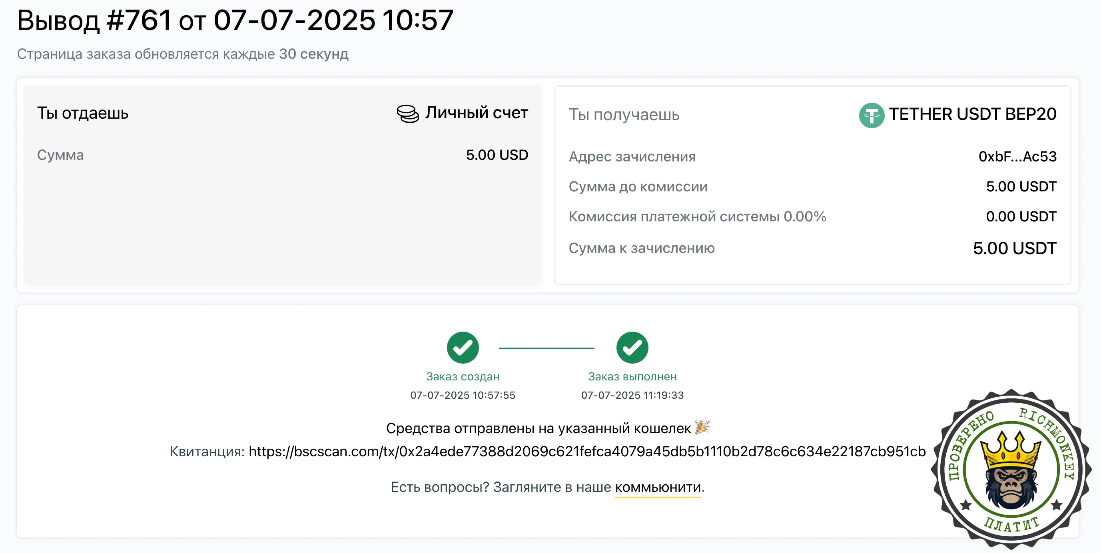1101x553 pixels.
Task: Click the Личный счет label
Action: coord(476,113)
